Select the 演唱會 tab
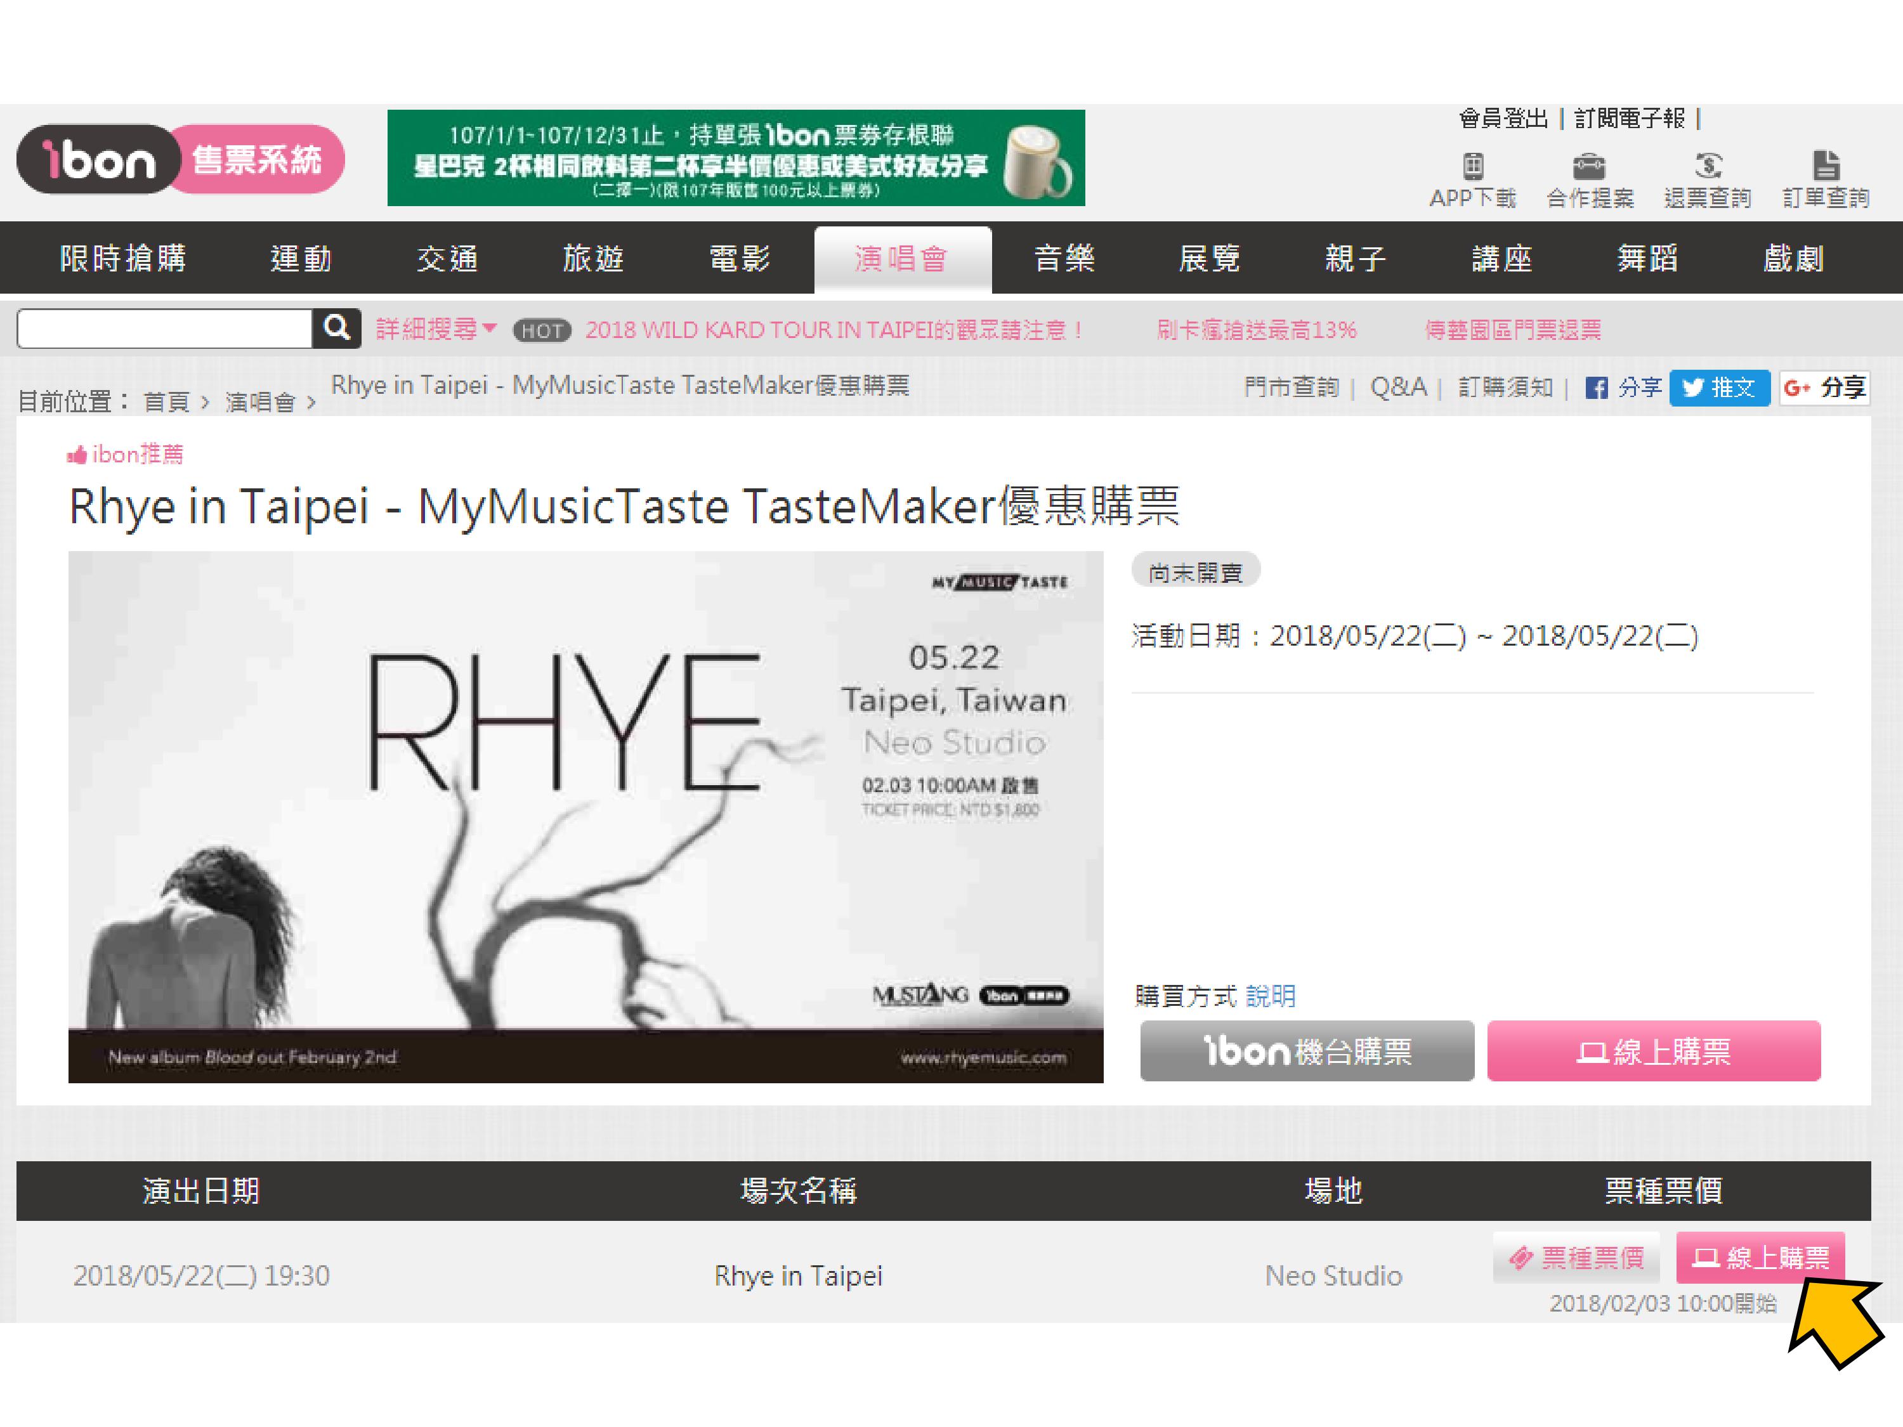The image size is (1903, 1427). 901,259
